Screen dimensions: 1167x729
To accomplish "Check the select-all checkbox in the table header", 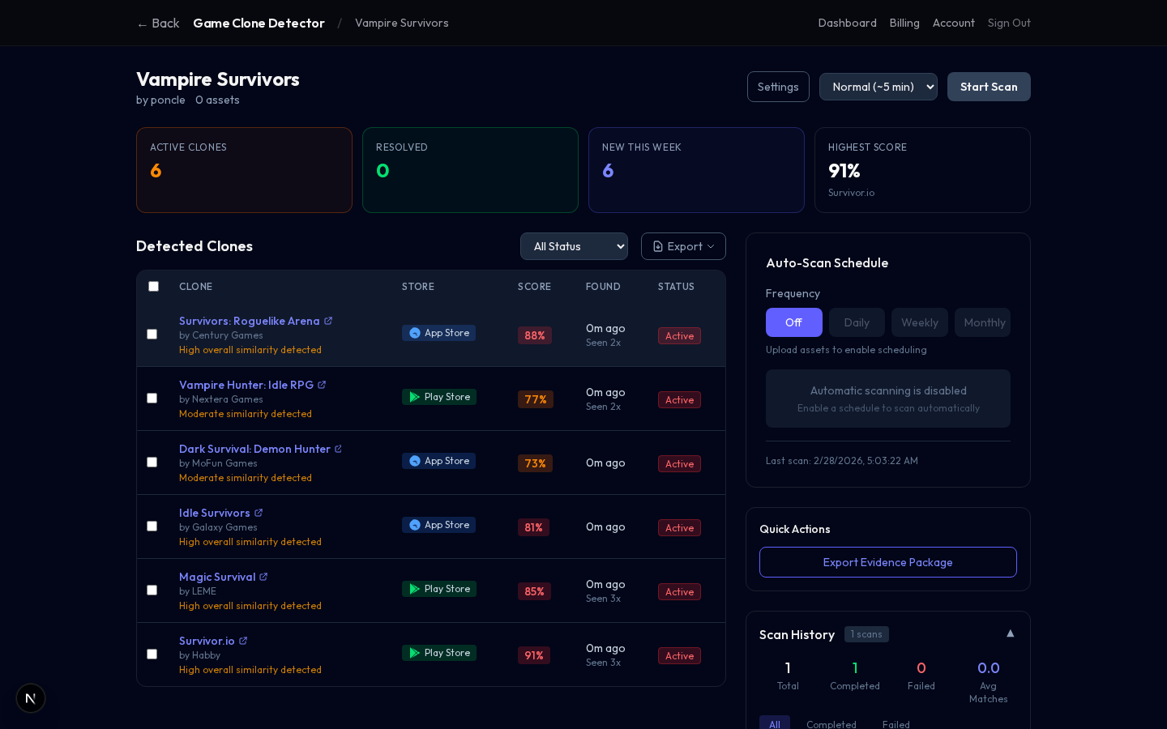I will point(153,286).
